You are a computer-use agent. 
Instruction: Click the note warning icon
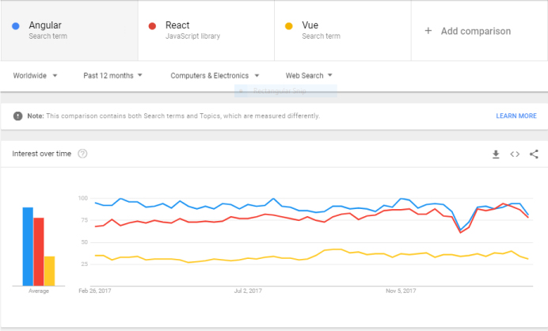[18, 116]
